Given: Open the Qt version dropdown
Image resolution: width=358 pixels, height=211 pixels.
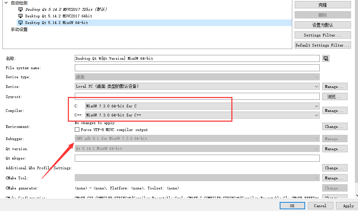Looking at the screenshot, I should click(x=197, y=148).
